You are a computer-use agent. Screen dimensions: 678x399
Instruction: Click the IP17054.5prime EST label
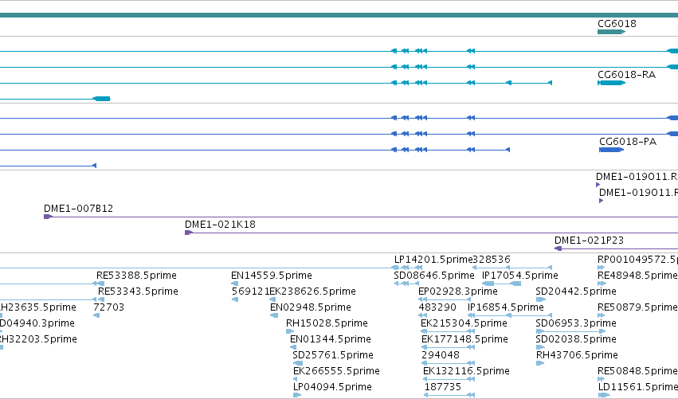point(519,276)
